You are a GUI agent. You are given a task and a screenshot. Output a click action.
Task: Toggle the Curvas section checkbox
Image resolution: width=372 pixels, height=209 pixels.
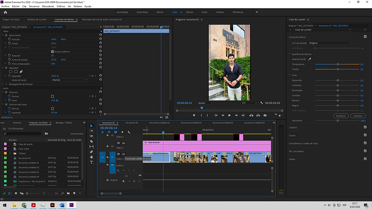(x=365, y=135)
